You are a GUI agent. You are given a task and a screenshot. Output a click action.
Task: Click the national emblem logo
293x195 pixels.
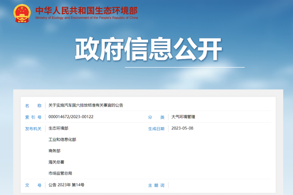(x=22, y=13)
